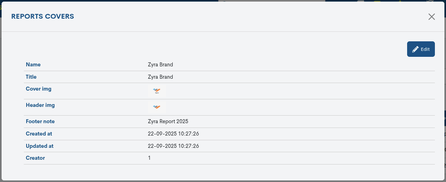Click the Reports Covers dialog title
Screen dimensions: 446x182
pyautogui.click(x=42, y=16)
